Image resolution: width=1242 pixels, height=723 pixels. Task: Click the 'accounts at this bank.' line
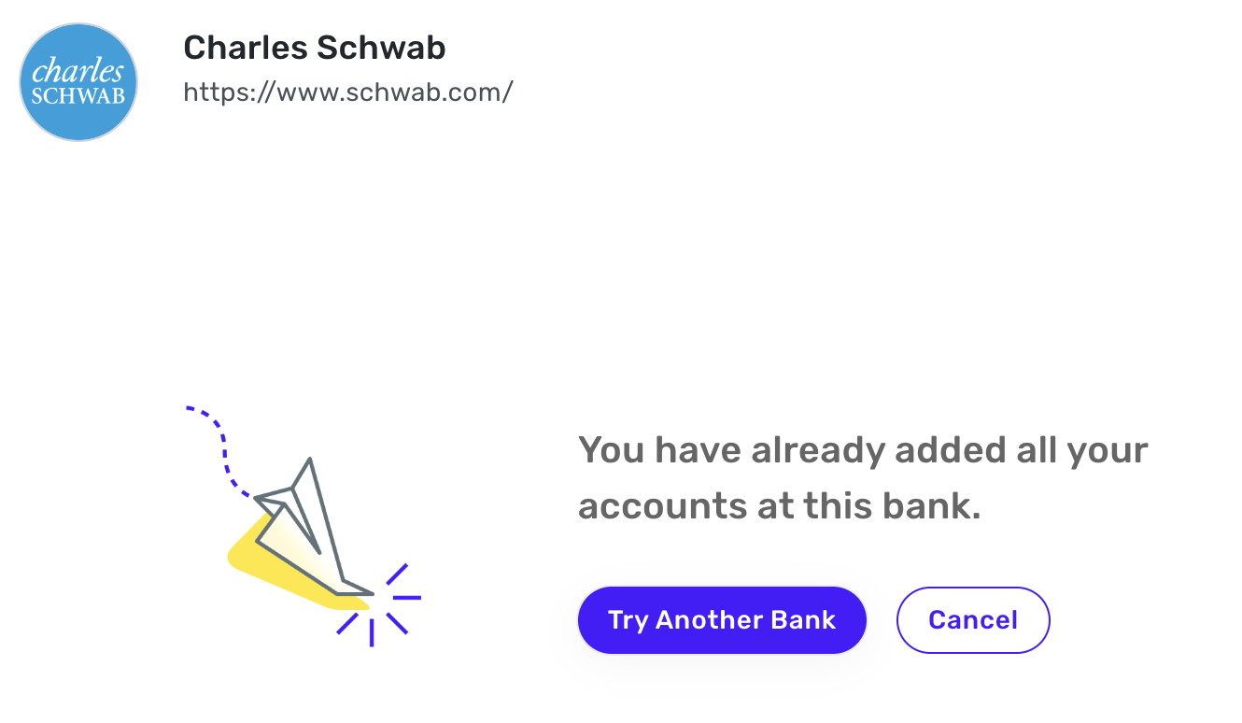point(780,506)
